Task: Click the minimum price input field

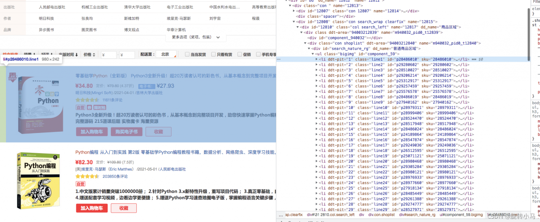Action: point(109,55)
